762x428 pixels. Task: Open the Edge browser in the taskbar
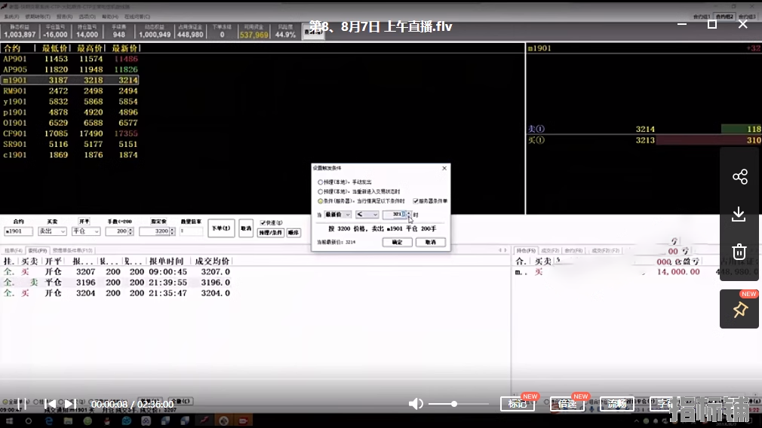point(48,420)
